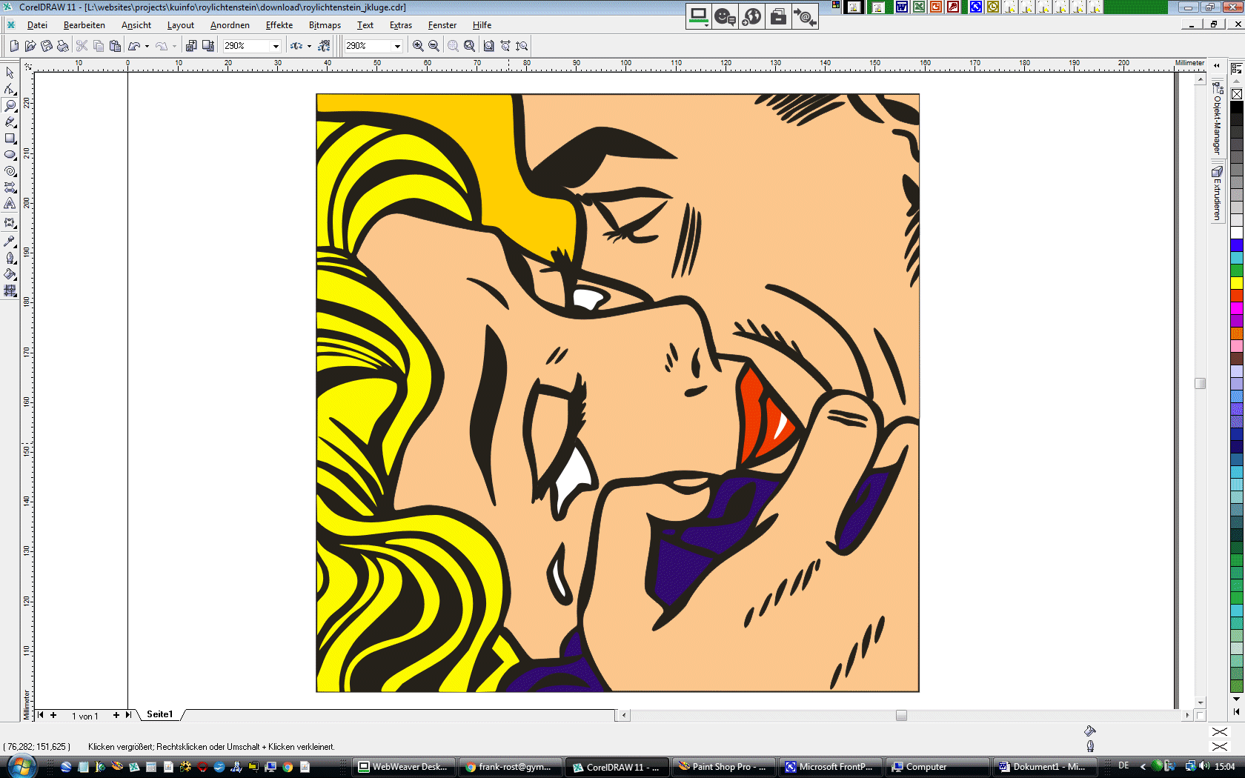The image size is (1245, 778).
Task: Expand color palette flyout arrow
Action: point(1236,711)
